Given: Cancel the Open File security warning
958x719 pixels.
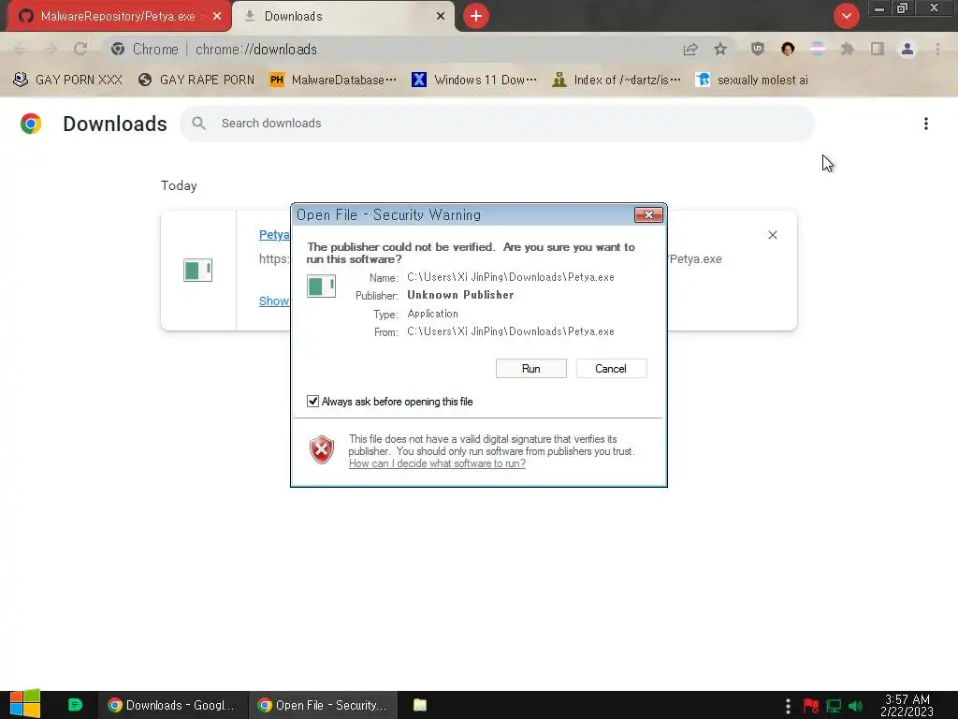Looking at the screenshot, I should pos(611,369).
